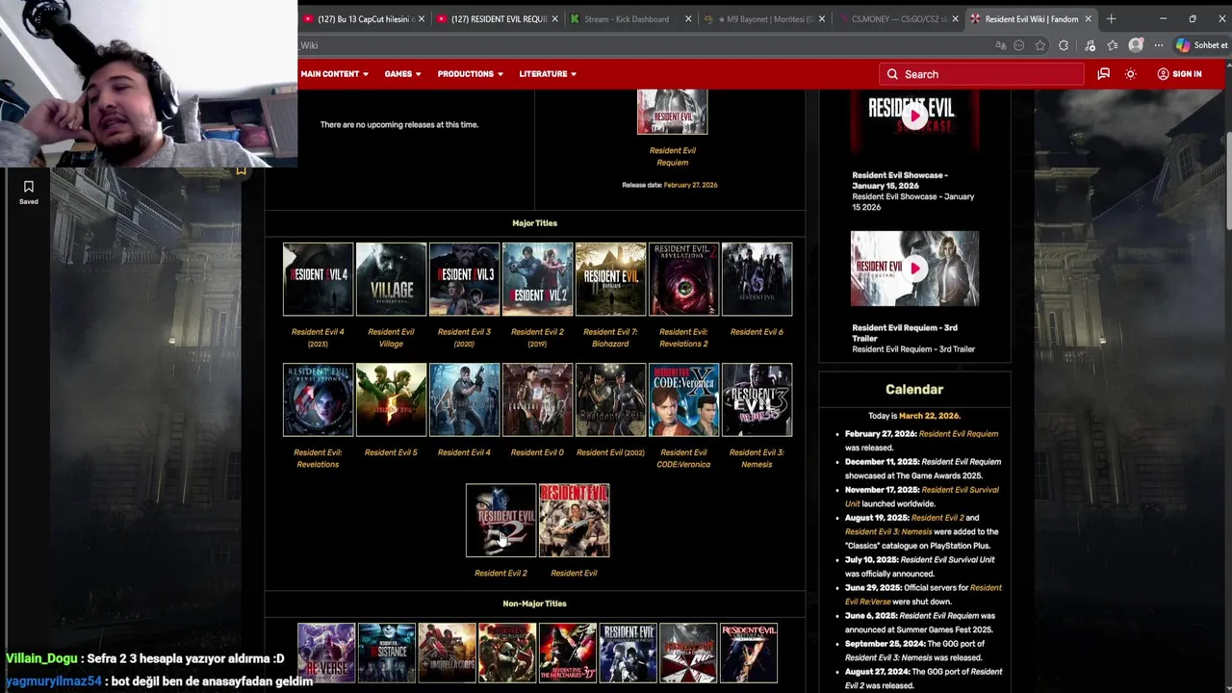Screen dimensions: 1232x693
Task: Play the Resident Evil Showcase video
Action: click(914, 115)
